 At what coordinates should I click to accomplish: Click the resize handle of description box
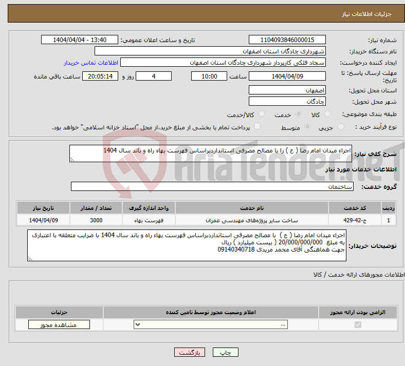coord(72,160)
